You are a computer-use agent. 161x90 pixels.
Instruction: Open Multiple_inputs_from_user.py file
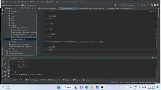click(20, 44)
